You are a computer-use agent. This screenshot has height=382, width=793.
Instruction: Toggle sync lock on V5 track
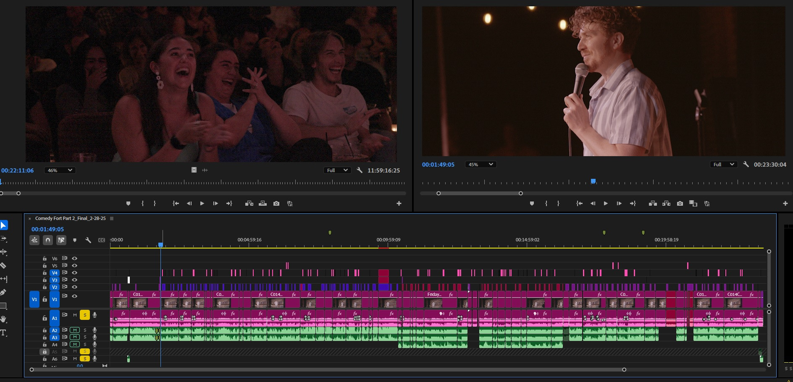(x=65, y=266)
